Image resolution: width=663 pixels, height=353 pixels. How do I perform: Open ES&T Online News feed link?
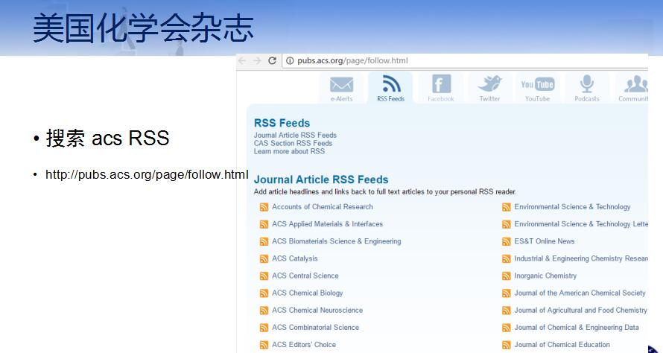coord(545,241)
